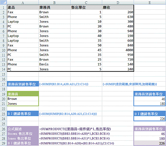
Task: Click Laptop in row 7
Action: coord(23,36)
